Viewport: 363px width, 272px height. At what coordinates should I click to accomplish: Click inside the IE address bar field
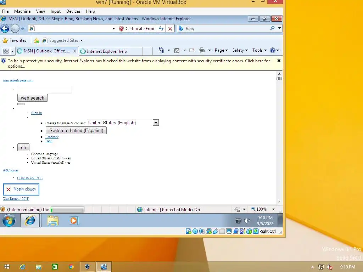point(72,29)
